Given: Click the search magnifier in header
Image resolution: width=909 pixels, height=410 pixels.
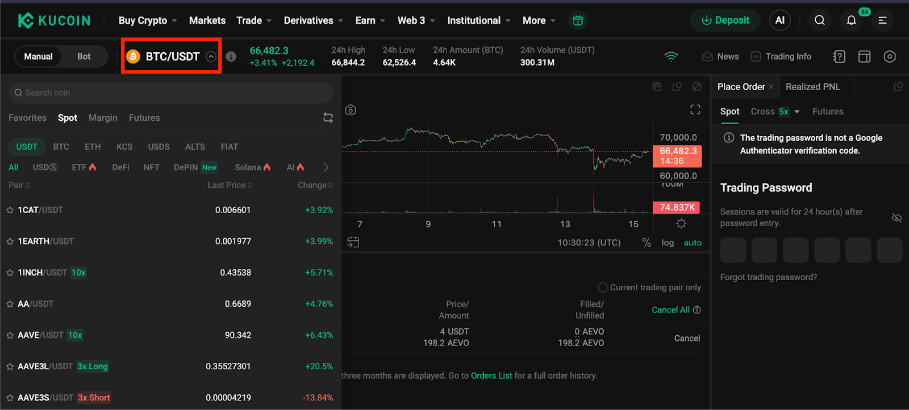Looking at the screenshot, I should tap(819, 20).
